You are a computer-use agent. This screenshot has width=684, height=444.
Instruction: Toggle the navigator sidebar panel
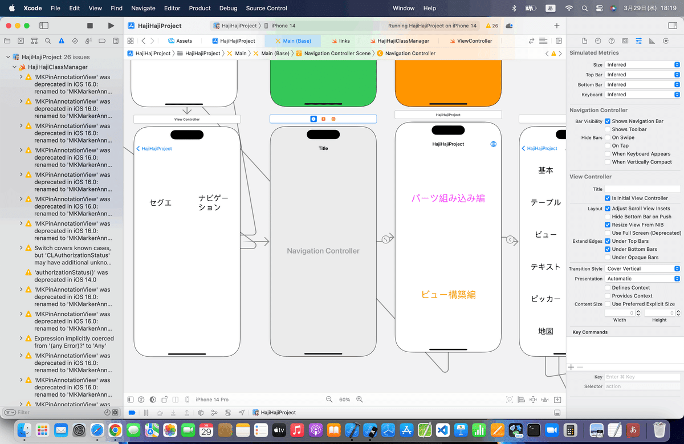point(43,26)
